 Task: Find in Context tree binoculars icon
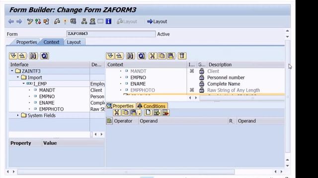point(130,56)
